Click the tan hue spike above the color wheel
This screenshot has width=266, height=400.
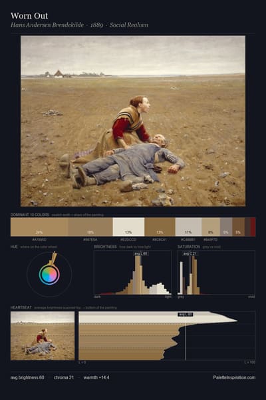(x=53, y=259)
